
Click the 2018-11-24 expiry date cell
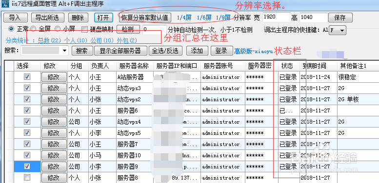click(x=319, y=77)
